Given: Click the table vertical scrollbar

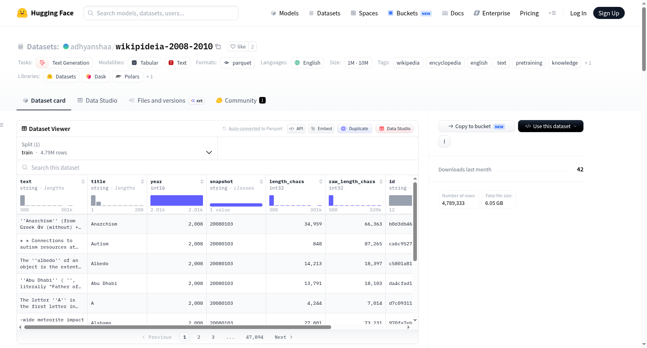Looking at the screenshot, I should (x=415, y=221).
